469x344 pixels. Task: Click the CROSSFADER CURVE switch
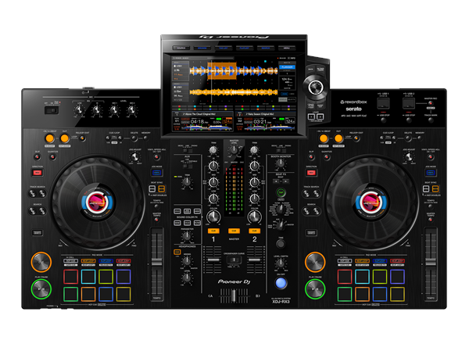click(234, 260)
